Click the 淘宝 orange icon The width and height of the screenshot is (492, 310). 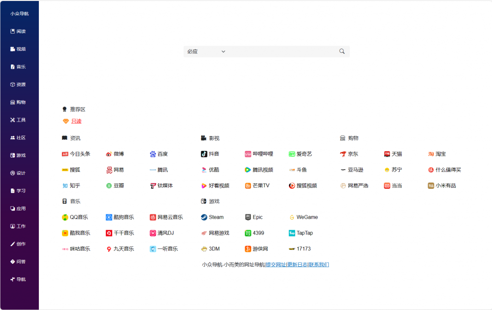point(431,154)
